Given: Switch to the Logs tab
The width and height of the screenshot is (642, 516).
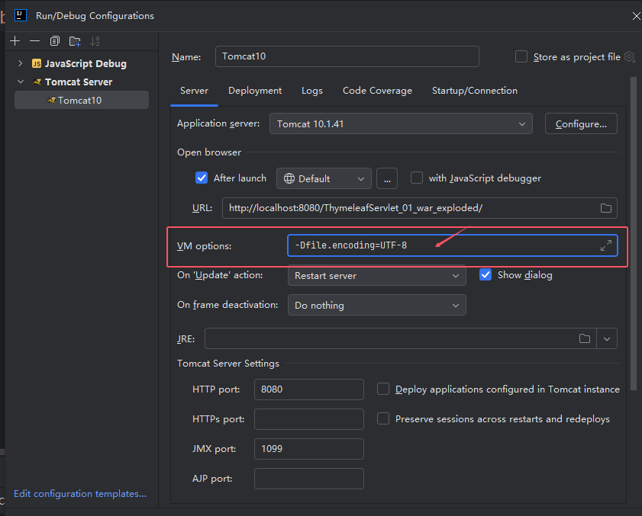Looking at the screenshot, I should point(312,91).
